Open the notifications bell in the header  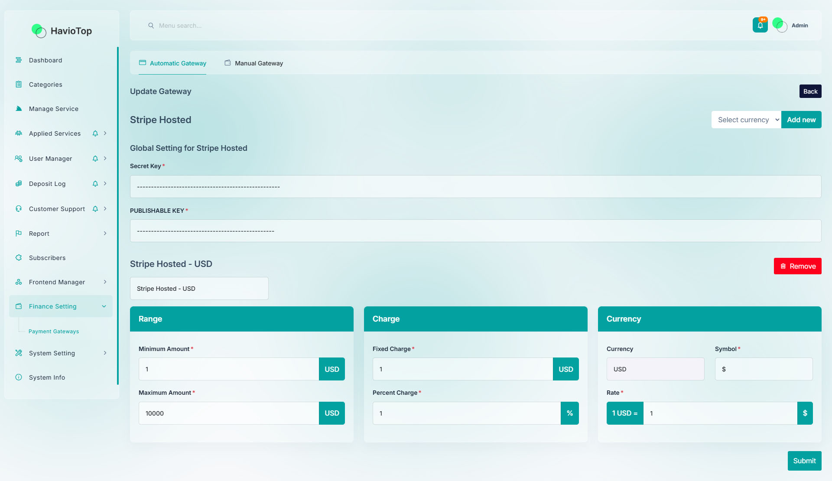(760, 25)
